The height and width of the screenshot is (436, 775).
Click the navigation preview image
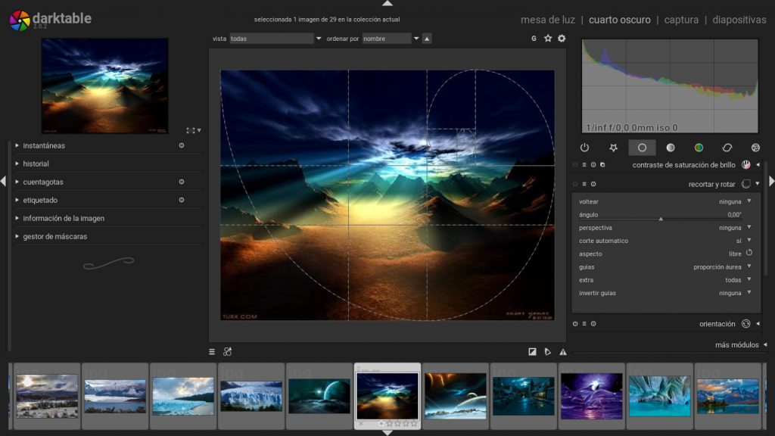(x=104, y=86)
